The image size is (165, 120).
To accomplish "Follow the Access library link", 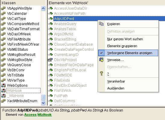I will [x=30, y=115].
